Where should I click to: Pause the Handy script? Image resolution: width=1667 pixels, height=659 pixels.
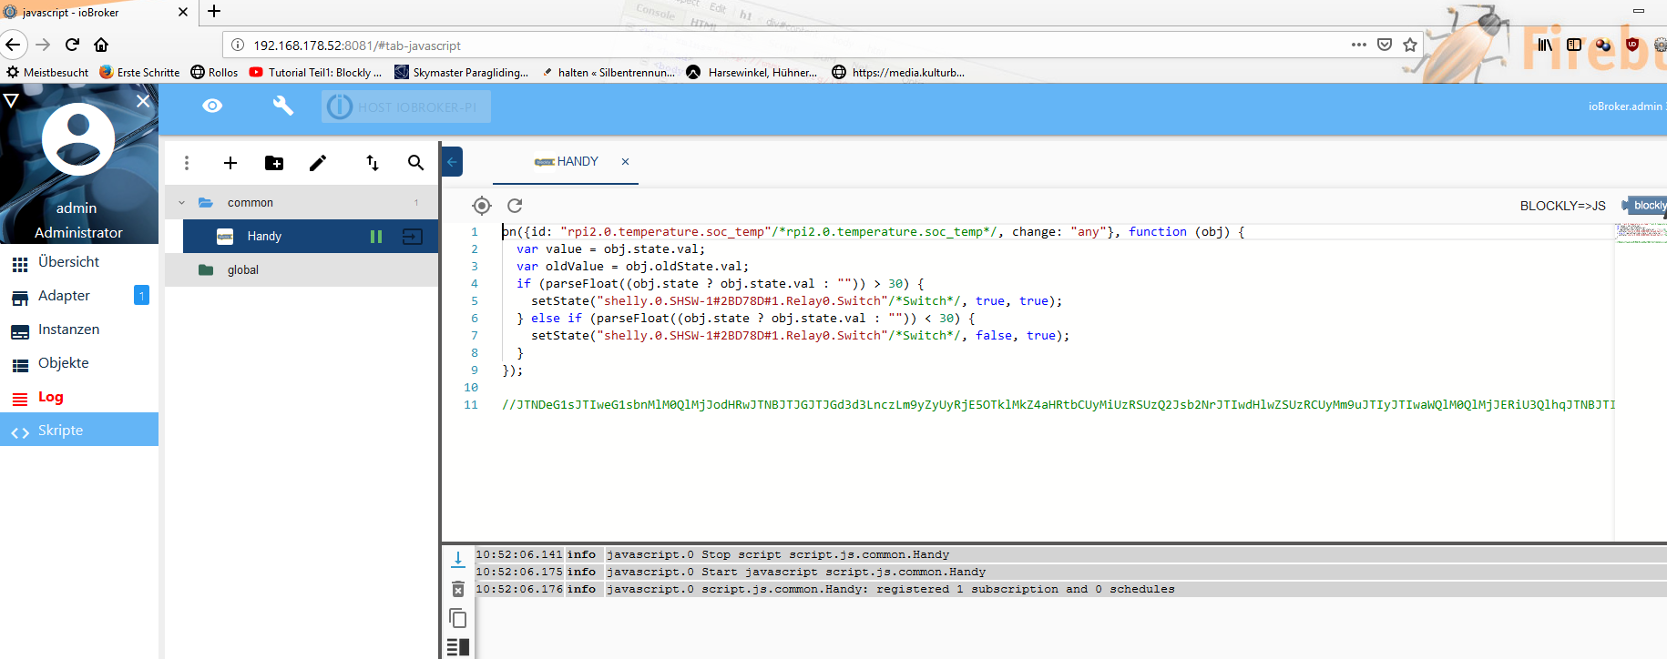[x=376, y=237]
